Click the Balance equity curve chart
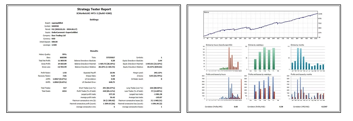This screenshot has height=121, width=353. pyautogui.click(x=260, y=24)
